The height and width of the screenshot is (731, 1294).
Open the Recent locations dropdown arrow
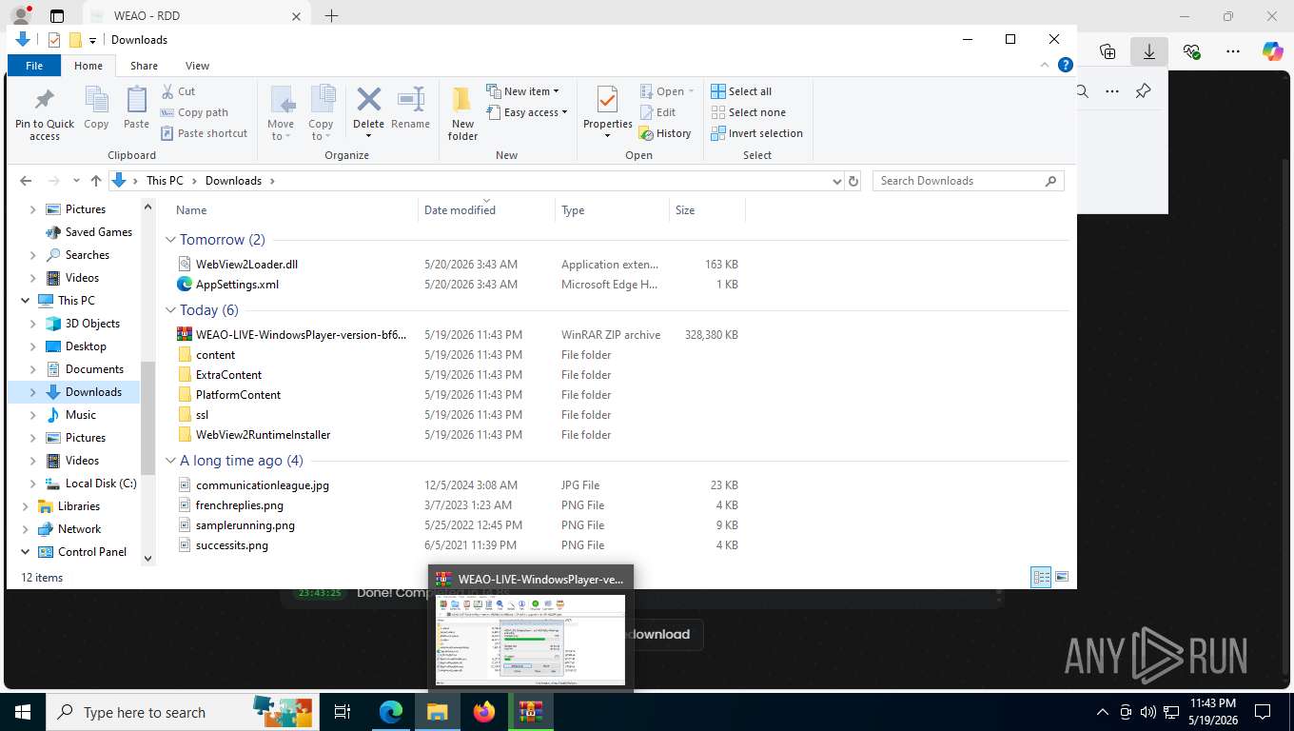(x=75, y=181)
